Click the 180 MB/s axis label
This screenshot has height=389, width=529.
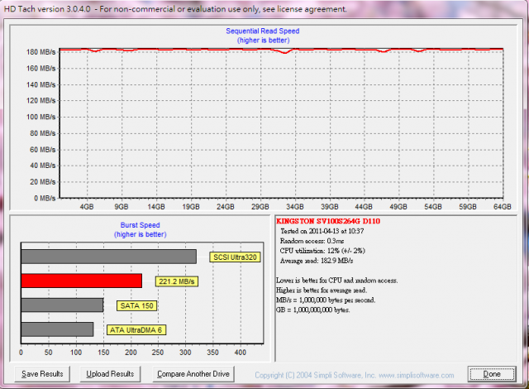[41, 52]
